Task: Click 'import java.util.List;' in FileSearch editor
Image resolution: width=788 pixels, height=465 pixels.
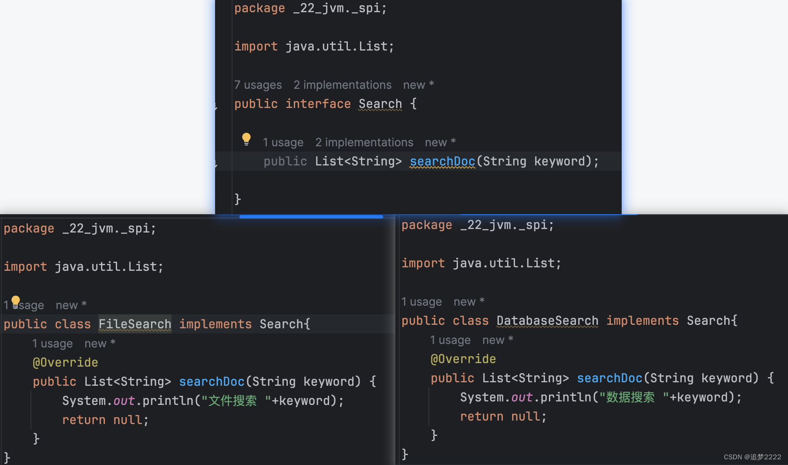Action: pos(84,267)
